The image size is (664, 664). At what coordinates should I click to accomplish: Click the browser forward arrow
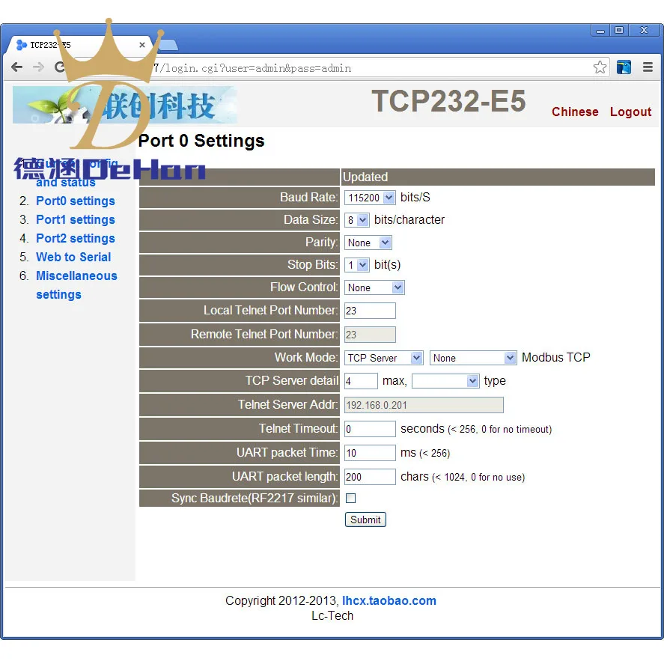38,67
